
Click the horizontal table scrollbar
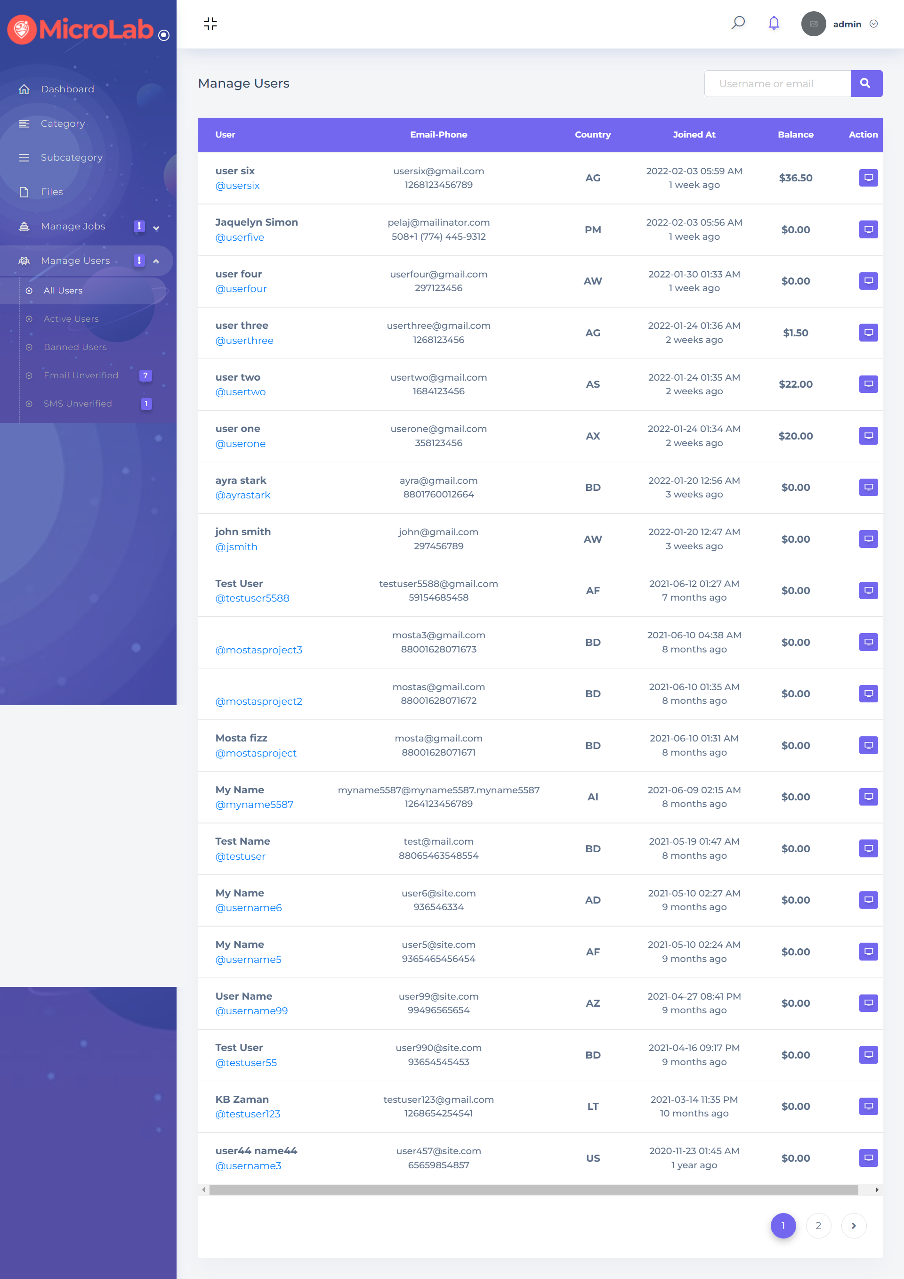click(533, 1190)
